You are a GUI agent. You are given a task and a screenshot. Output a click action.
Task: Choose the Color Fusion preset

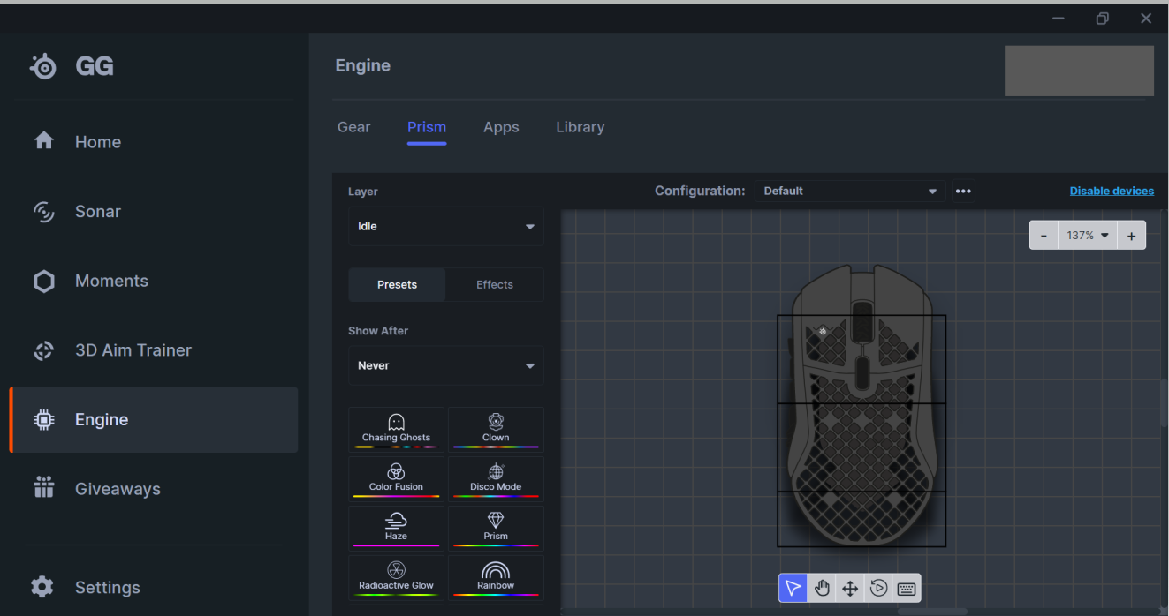pyautogui.click(x=396, y=478)
